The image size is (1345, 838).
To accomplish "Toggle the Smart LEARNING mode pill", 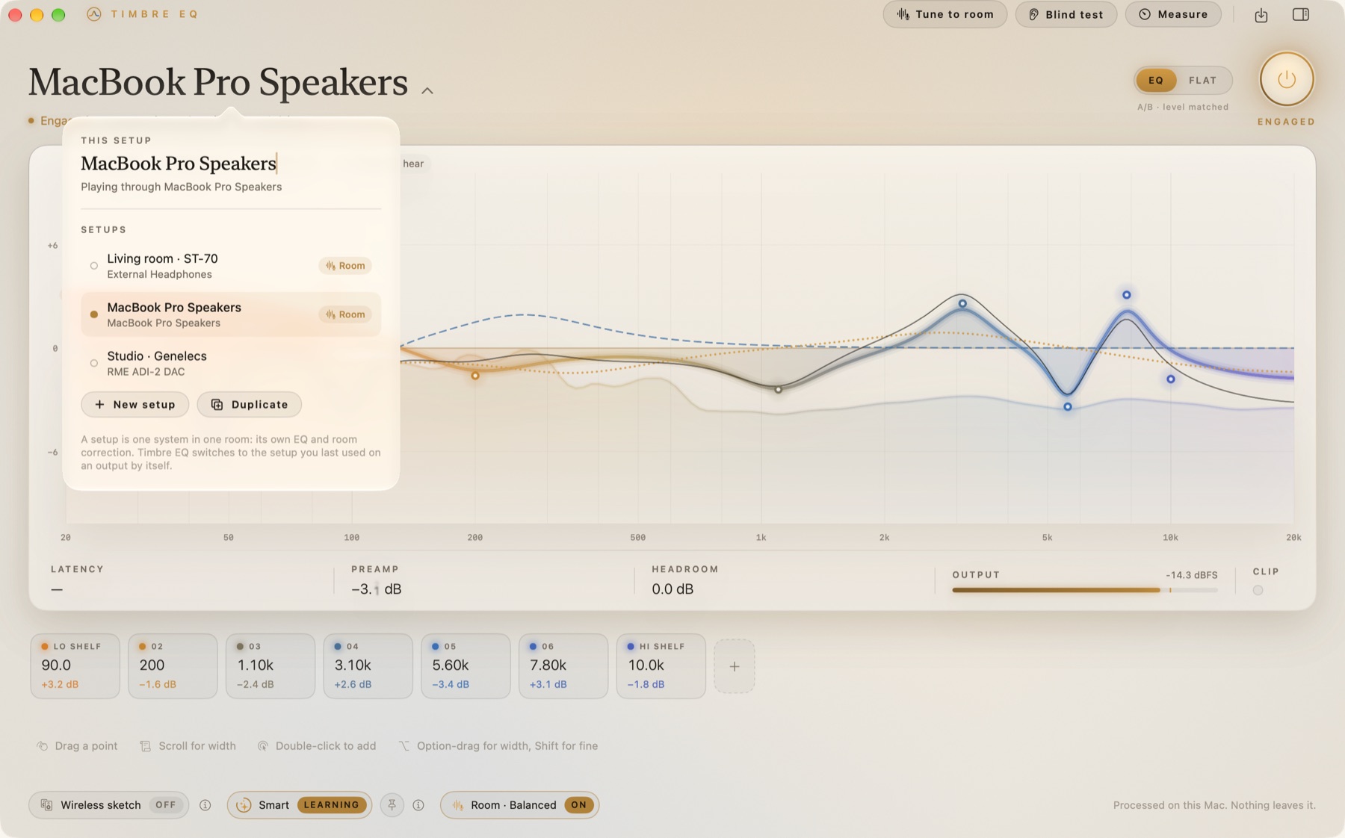I will pyautogui.click(x=300, y=805).
